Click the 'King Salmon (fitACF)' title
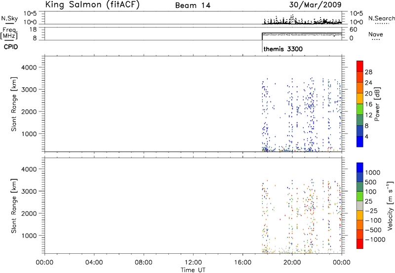The image size is (395, 273). [92, 5]
